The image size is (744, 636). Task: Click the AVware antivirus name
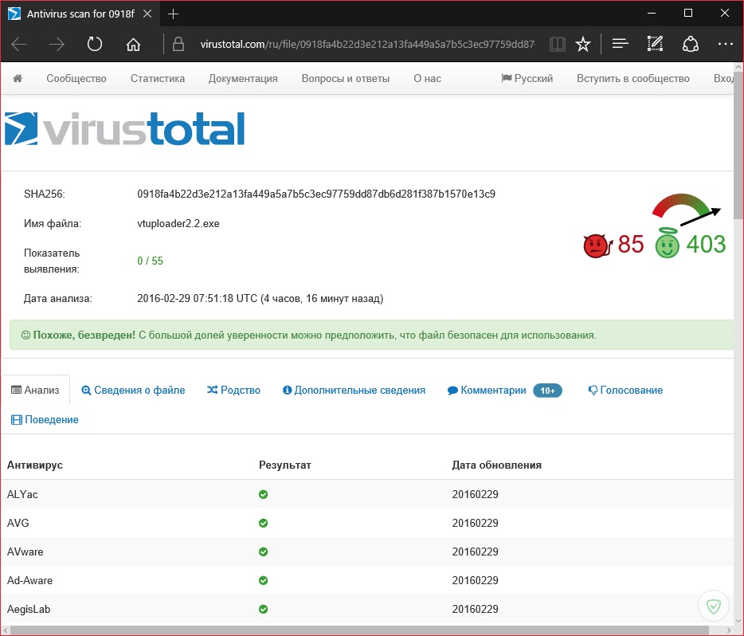click(x=25, y=552)
